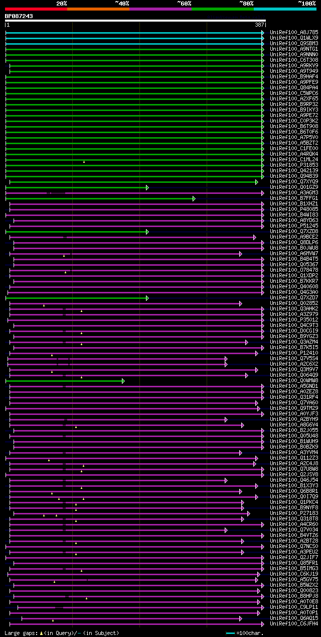The width and height of the screenshot is (321, 637).
Task: Select label UniRef100_A5BZT2
Action: coord(294,143)
